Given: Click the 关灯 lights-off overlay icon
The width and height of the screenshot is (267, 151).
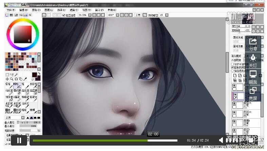Looking at the screenshot, I should 253,61.
